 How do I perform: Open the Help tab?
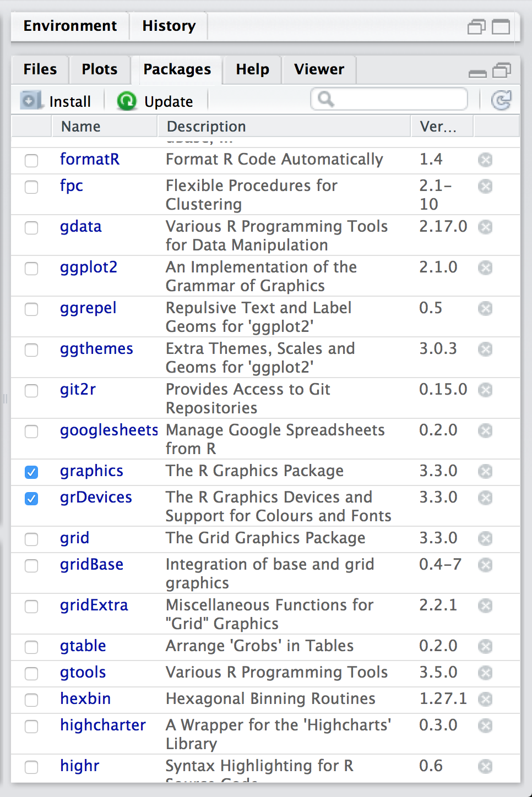(x=252, y=69)
